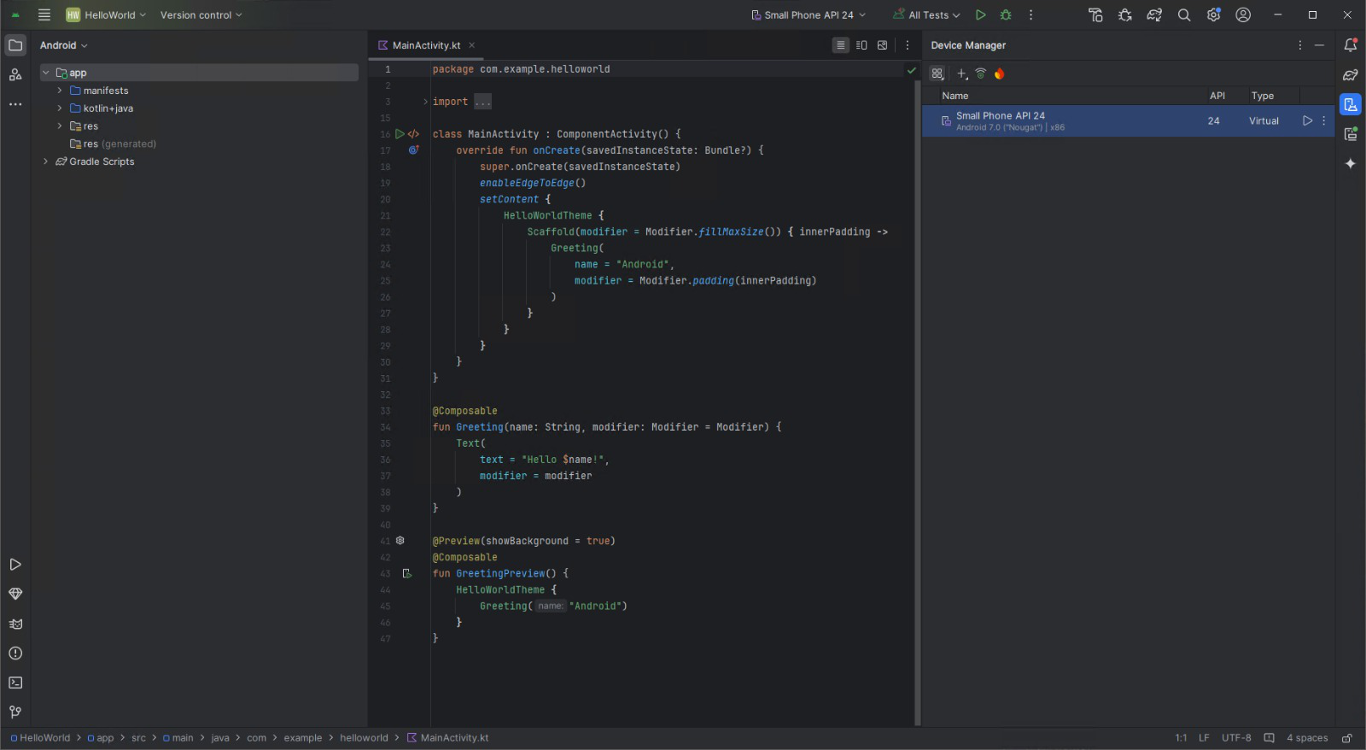Screen dimensions: 1366x750
Task: Switch editor to Code-only view mode
Action: pos(841,45)
